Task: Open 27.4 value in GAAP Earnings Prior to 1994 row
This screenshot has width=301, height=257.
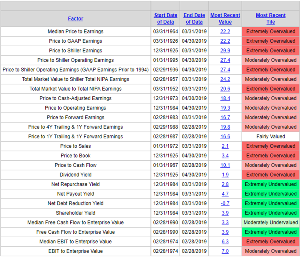Action: click(225, 70)
